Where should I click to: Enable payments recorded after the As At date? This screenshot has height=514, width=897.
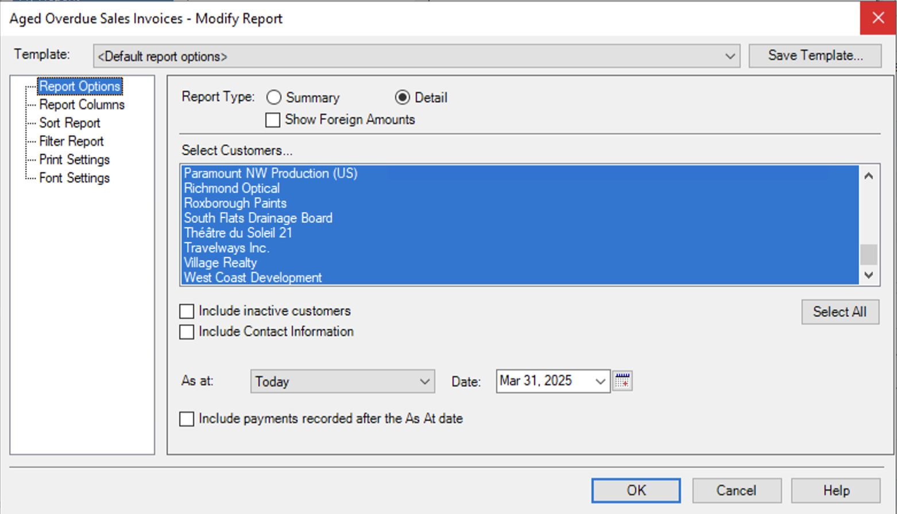point(187,419)
